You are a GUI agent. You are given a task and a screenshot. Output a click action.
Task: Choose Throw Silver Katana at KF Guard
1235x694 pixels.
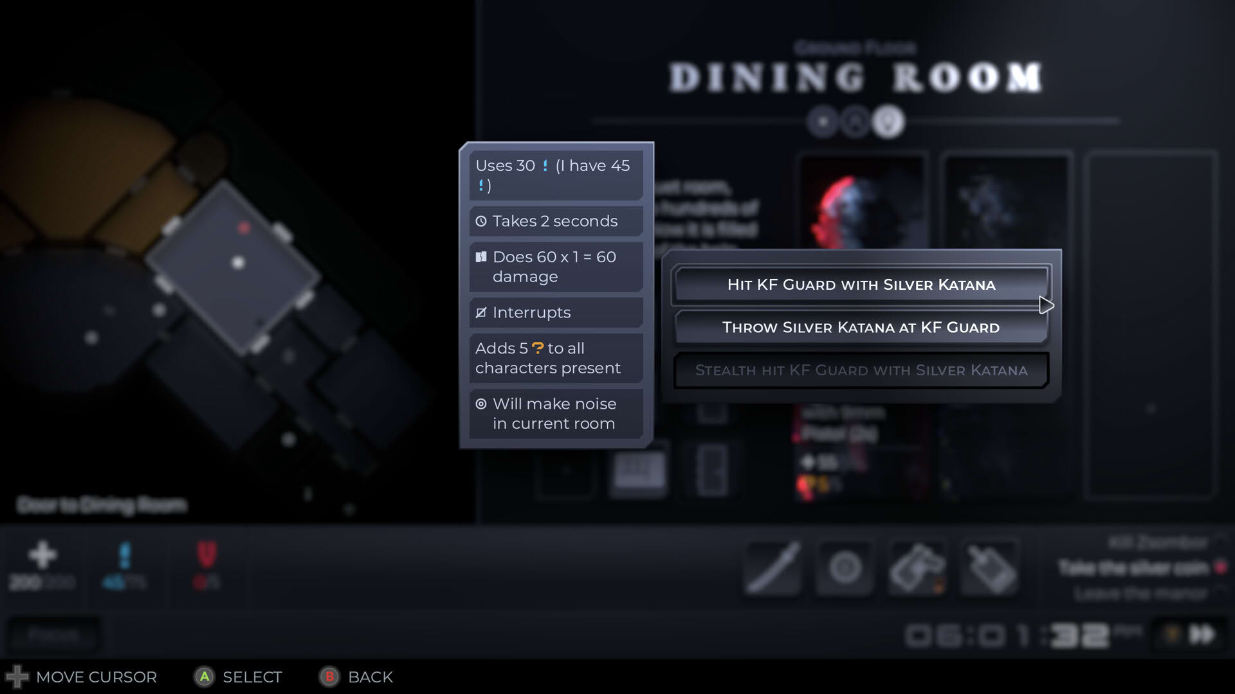(861, 328)
